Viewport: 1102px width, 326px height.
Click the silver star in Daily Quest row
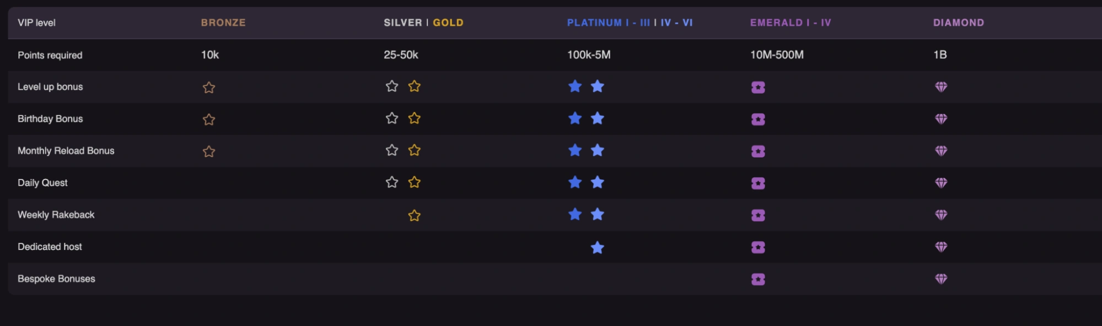click(391, 182)
